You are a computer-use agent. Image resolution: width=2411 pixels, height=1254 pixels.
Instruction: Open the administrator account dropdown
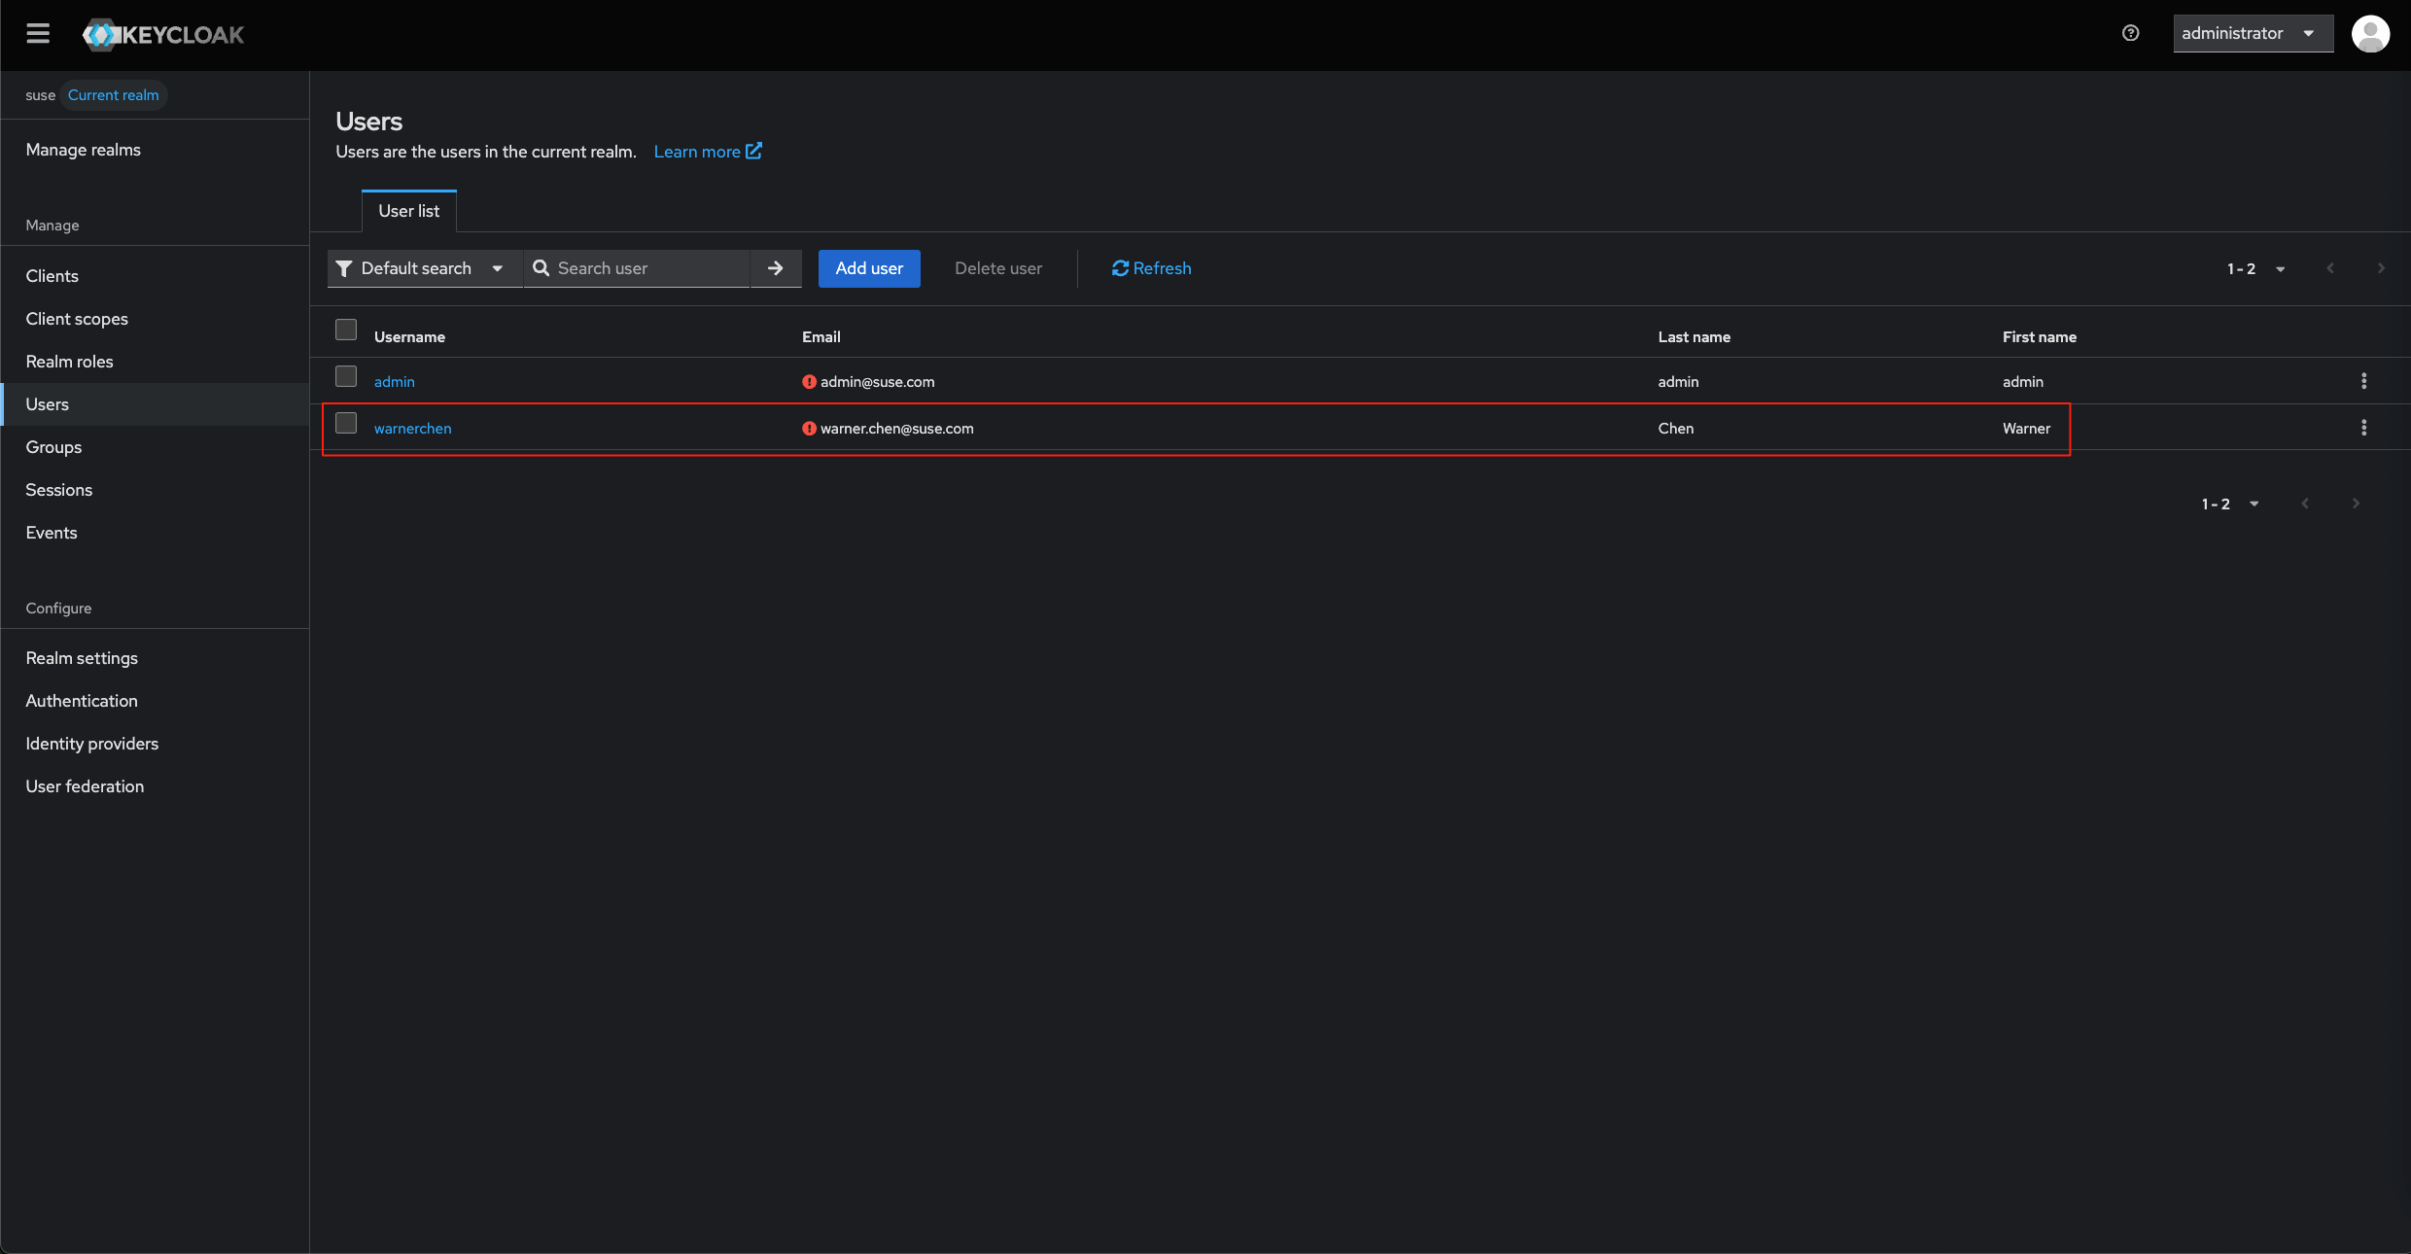pyautogui.click(x=2252, y=33)
